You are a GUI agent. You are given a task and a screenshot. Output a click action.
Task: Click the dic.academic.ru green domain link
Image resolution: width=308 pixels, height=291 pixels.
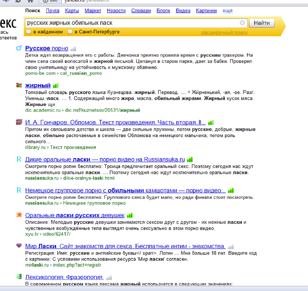pyautogui.click(x=43, y=110)
